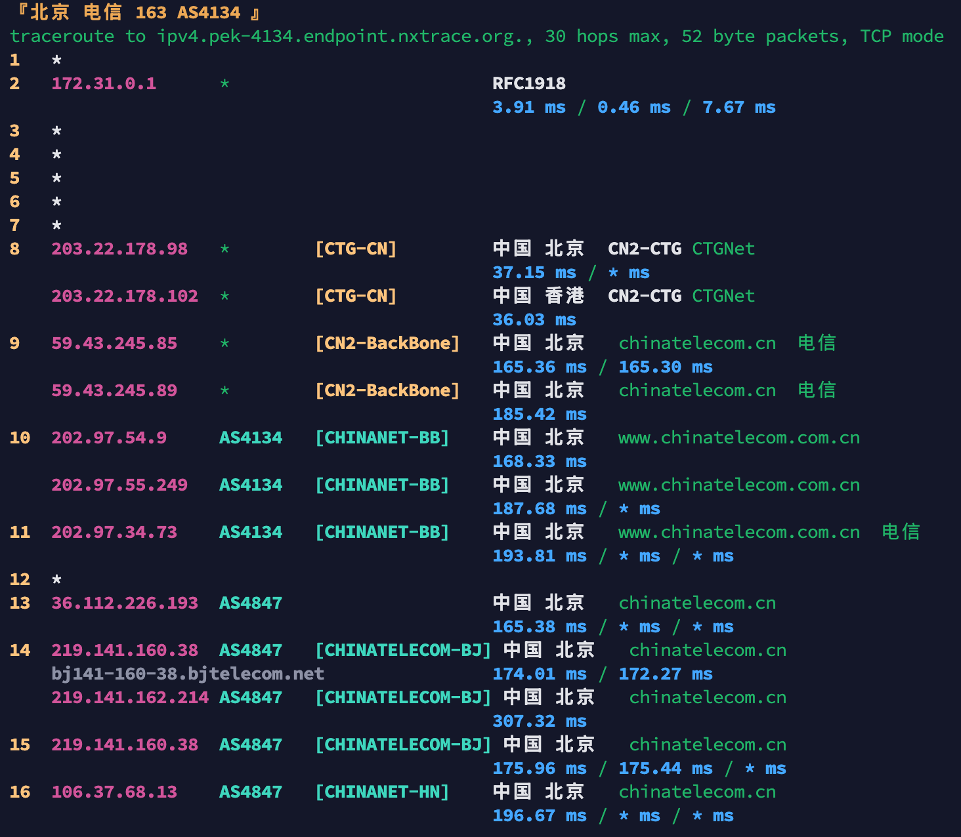Click latency value 165.36 ms

540,367
